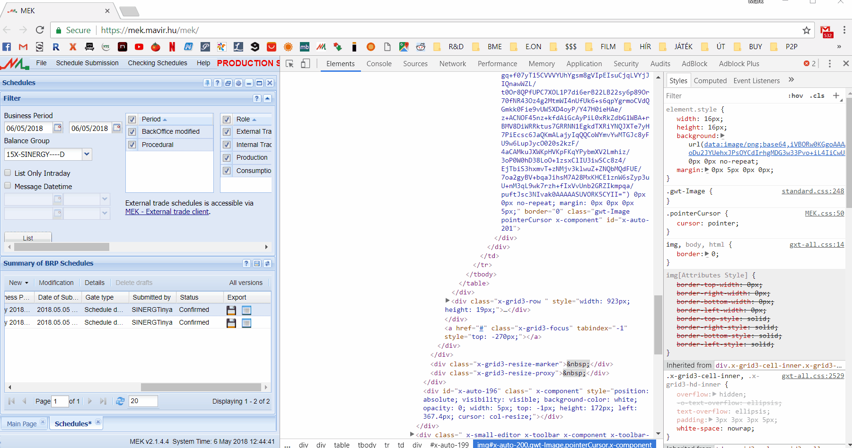Open help for the Filter section
This screenshot has height=448, width=852.
tap(257, 98)
